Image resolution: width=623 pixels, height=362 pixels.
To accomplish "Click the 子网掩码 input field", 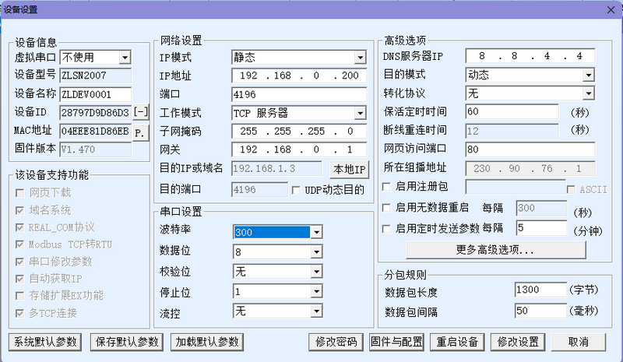I will (299, 131).
